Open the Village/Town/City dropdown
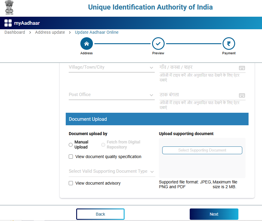The width and height of the screenshot is (262, 221). 152,67
